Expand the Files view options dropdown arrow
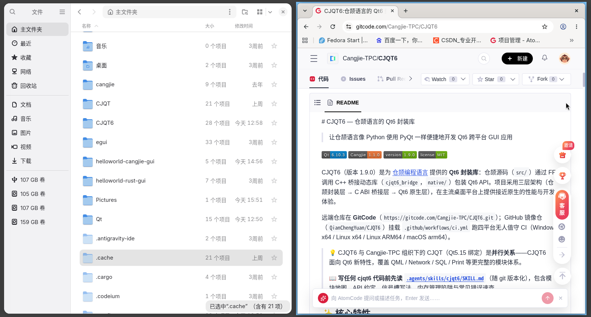Image resolution: width=591 pixels, height=317 pixels. [x=270, y=12]
